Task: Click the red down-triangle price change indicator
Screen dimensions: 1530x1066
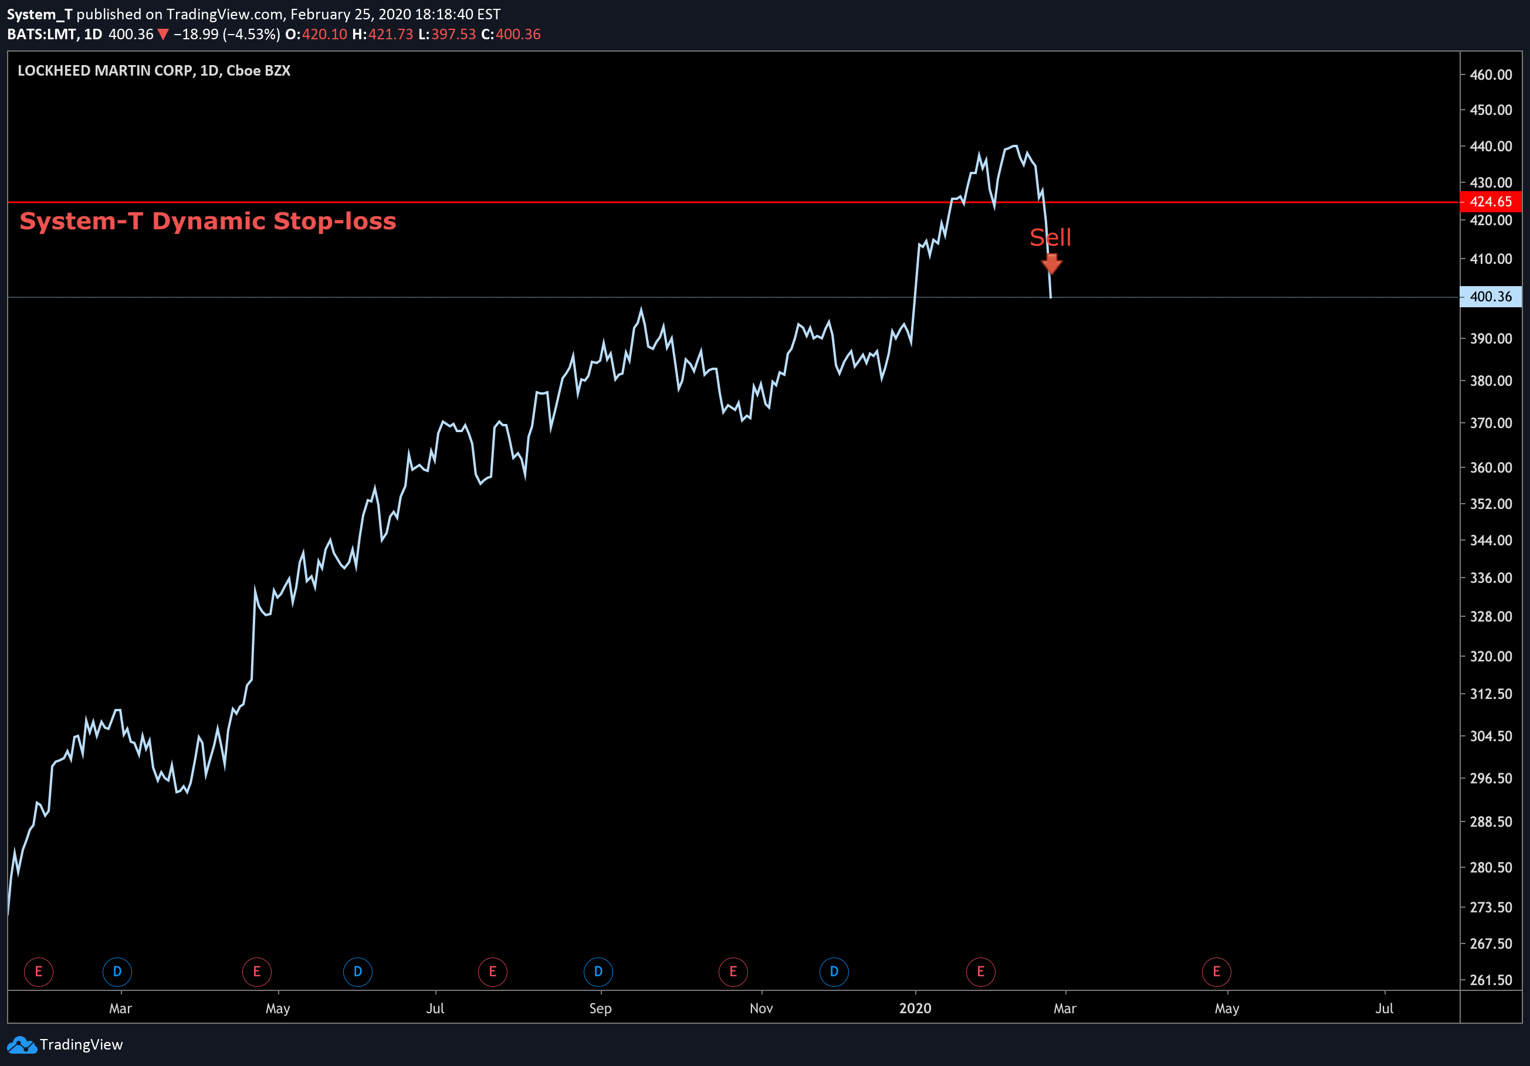Action: (163, 35)
